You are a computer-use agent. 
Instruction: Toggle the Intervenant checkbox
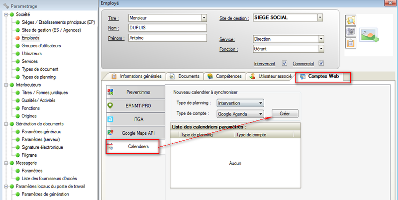coord(285,63)
